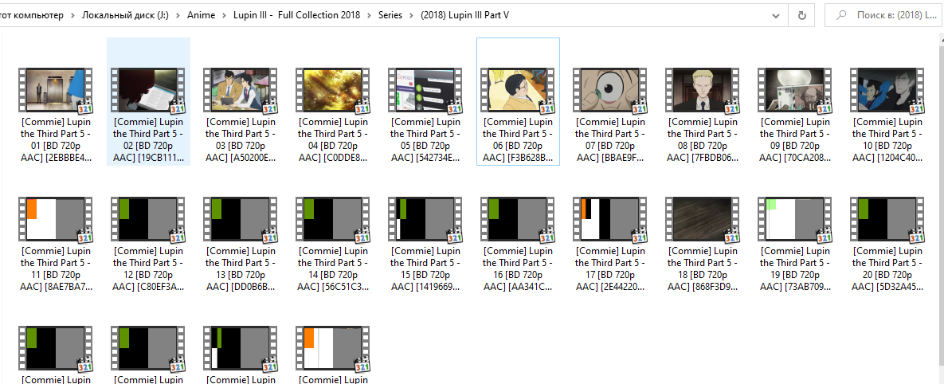This screenshot has width=944, height=384.
Task: Select episode 11 video file icon
Action: (x=56, y=219)
